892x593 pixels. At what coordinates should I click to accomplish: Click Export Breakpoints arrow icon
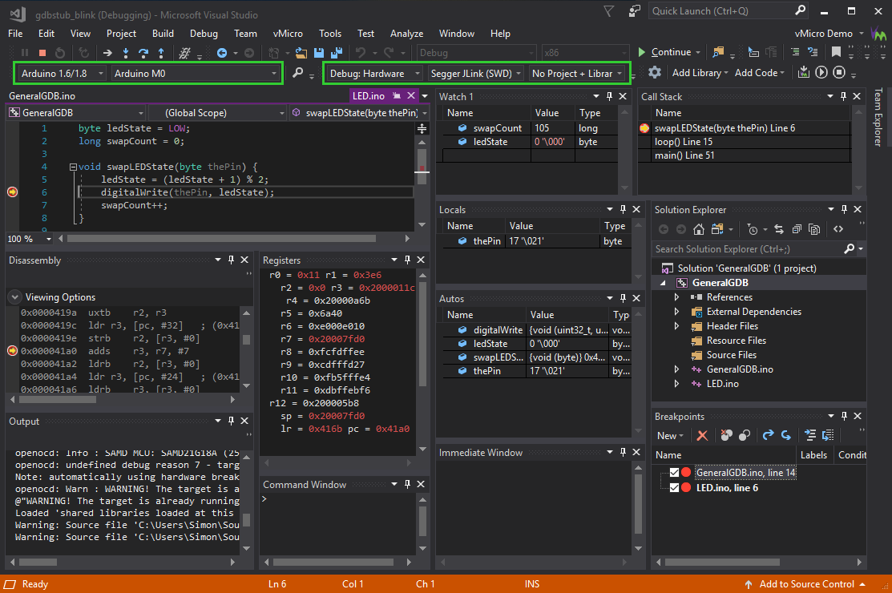tap(768, 435)
